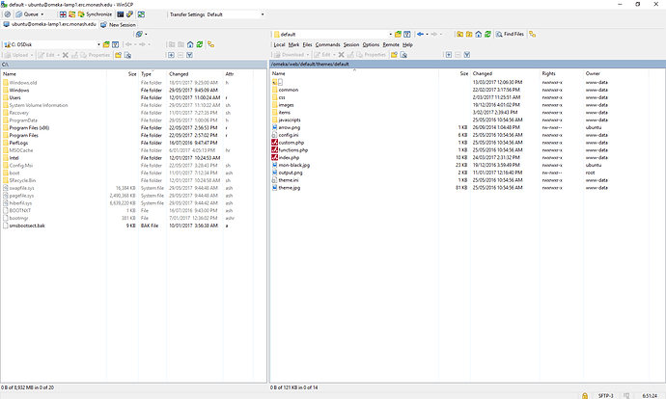666x399 pixels.
Task: Sort remote panel by Owner column
Action: (x=616, y=73)
